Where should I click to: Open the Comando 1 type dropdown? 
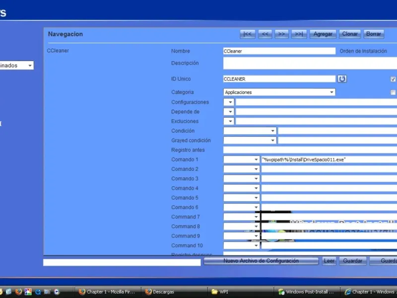click(x=242, y=159)
